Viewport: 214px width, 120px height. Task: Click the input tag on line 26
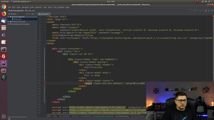(88, 83)
